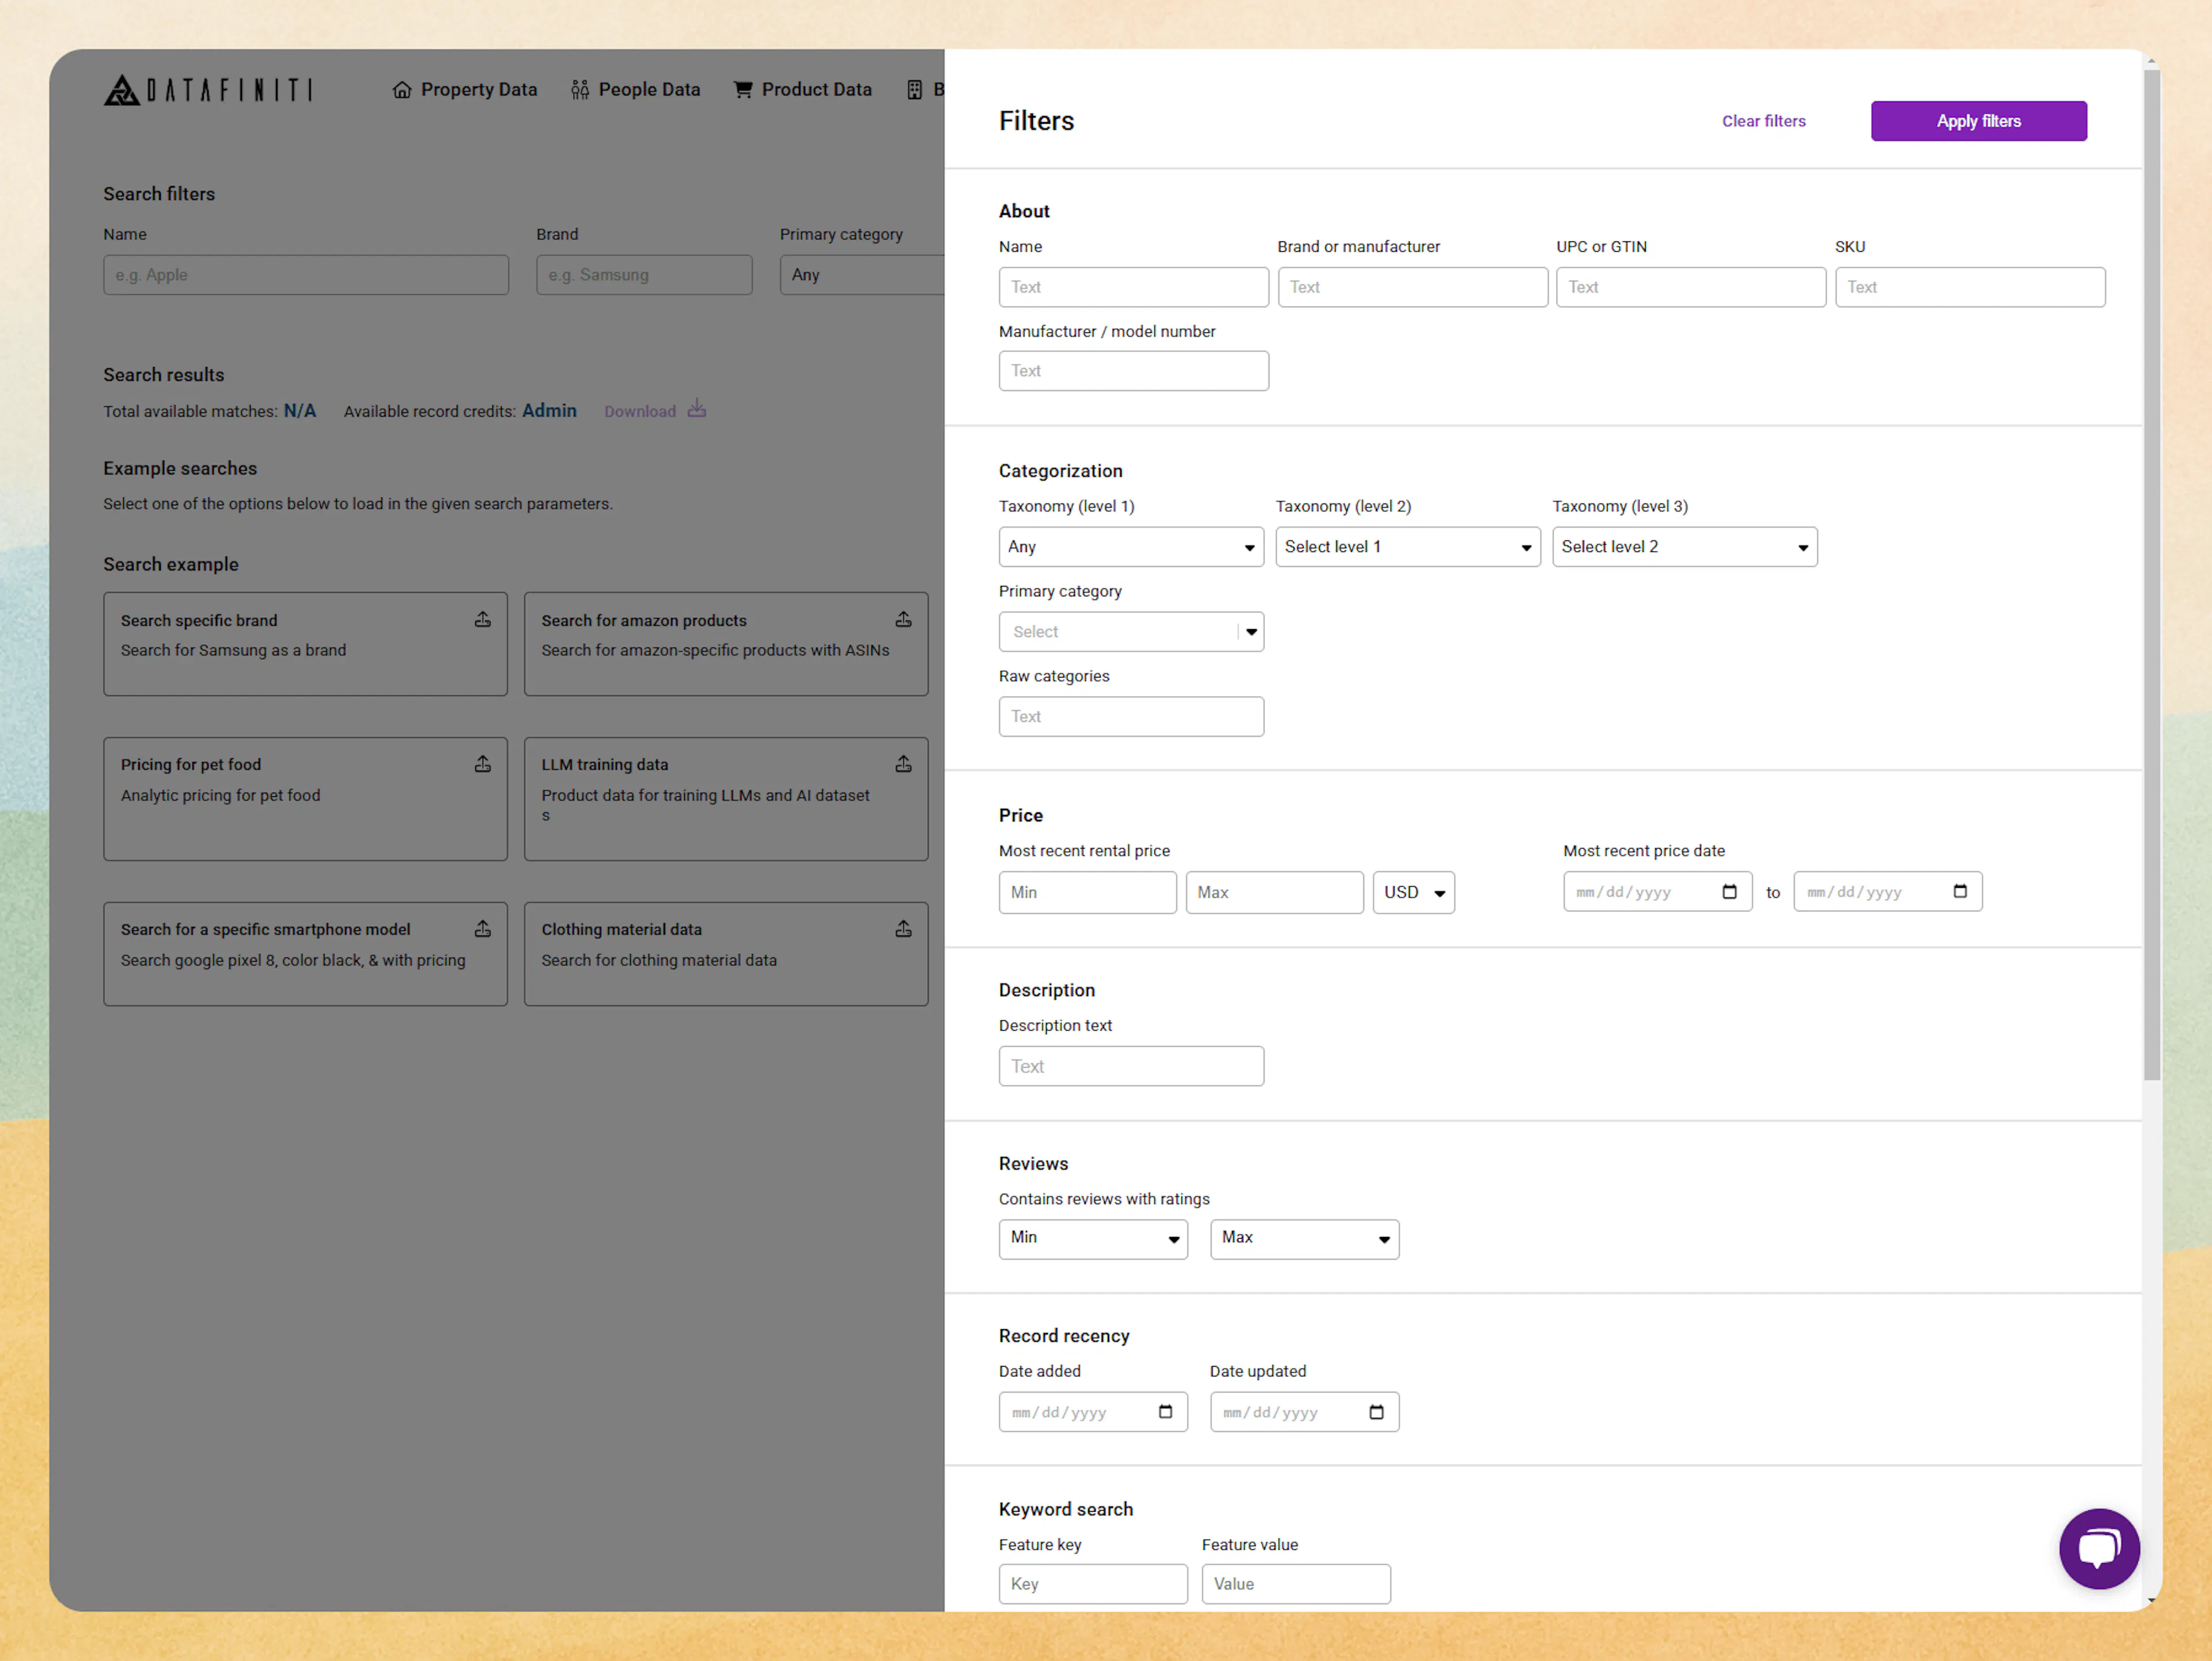Click the Apply filters button

coord(1978,120)
